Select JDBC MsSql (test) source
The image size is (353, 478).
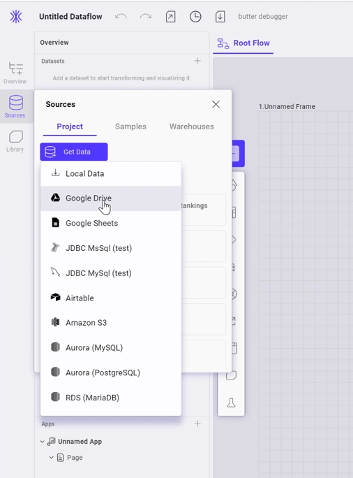[x=111, y=248]
